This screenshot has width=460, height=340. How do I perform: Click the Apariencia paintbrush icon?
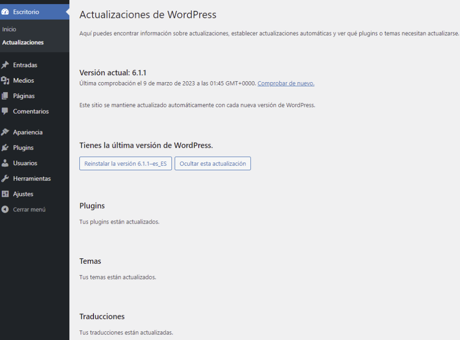click(5, 132)
